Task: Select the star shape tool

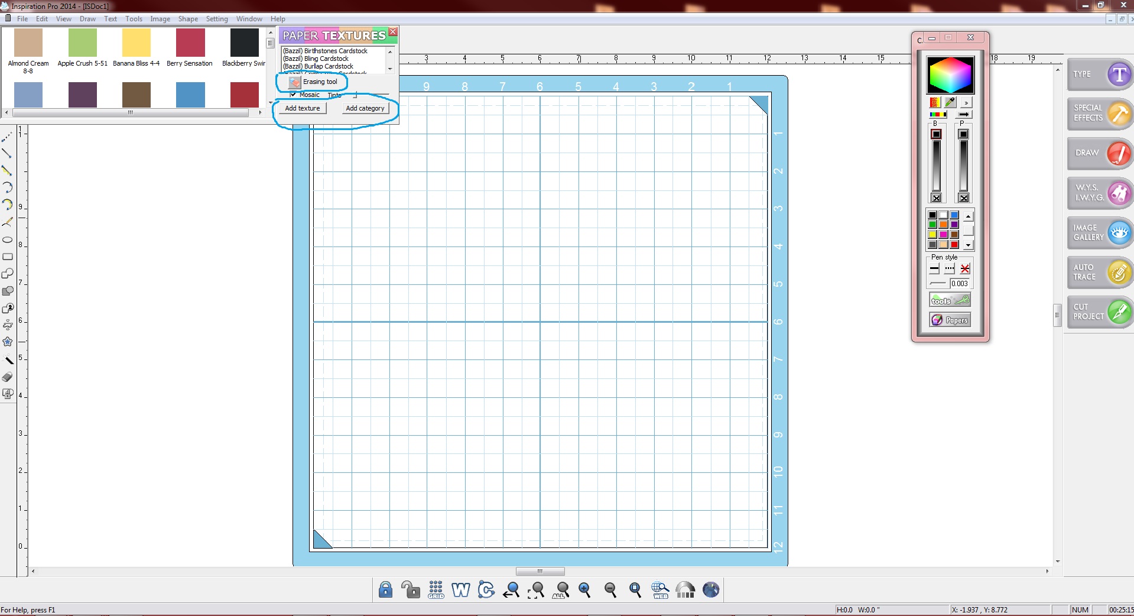Action: tap(8, 342)
